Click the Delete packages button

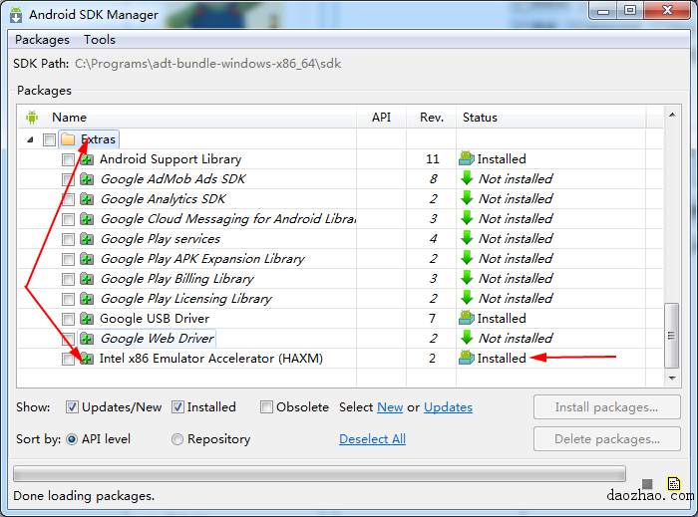(x=606, y=438)
